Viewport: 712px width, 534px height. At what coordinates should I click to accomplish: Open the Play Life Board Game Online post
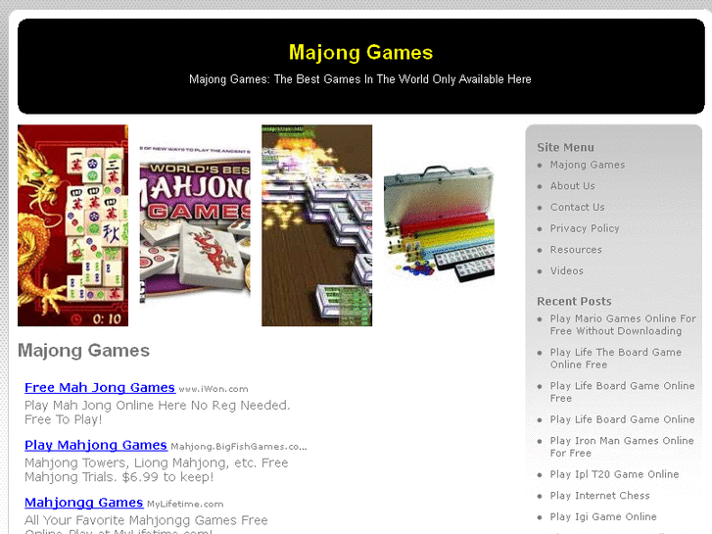point(622,419)
